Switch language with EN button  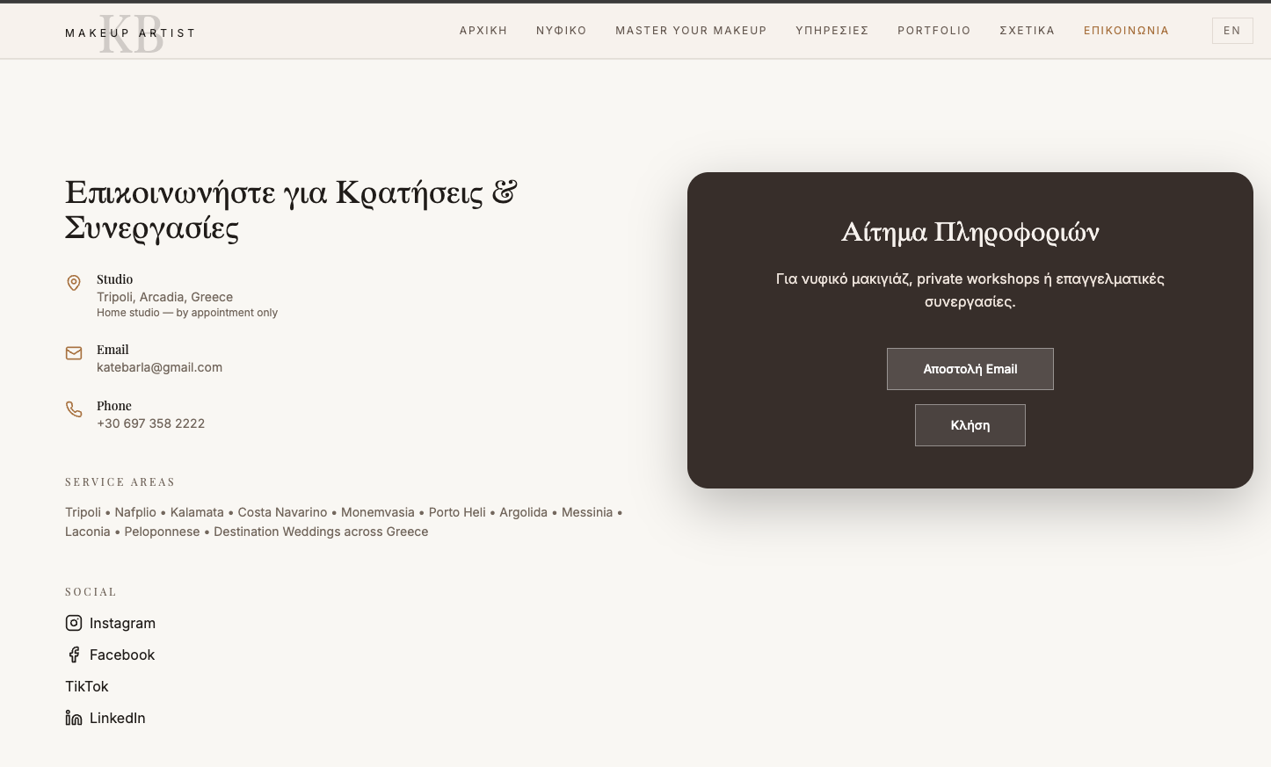(1232, 31)
